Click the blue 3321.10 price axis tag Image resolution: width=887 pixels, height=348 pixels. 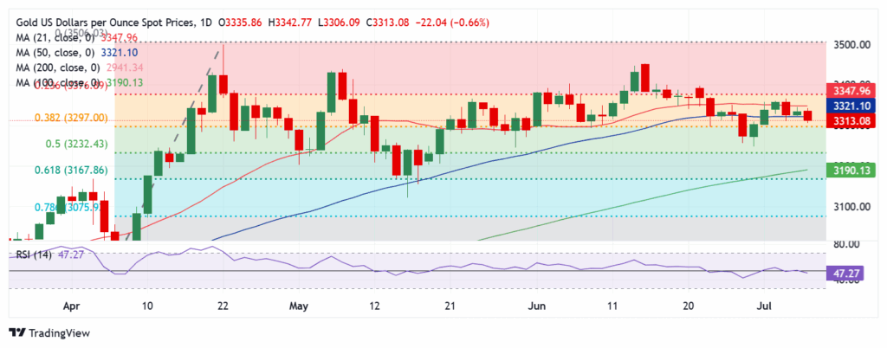click(x=852, y=105)
